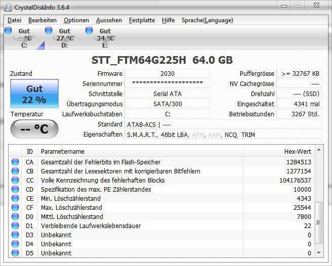Click the Gut 22 % health status button
This screenshot has width=332, height=266.
34,94
